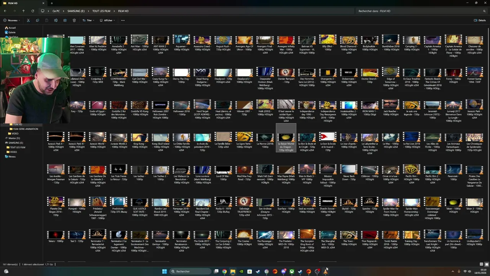Open the Trier sort dropdown

point(88,20)
